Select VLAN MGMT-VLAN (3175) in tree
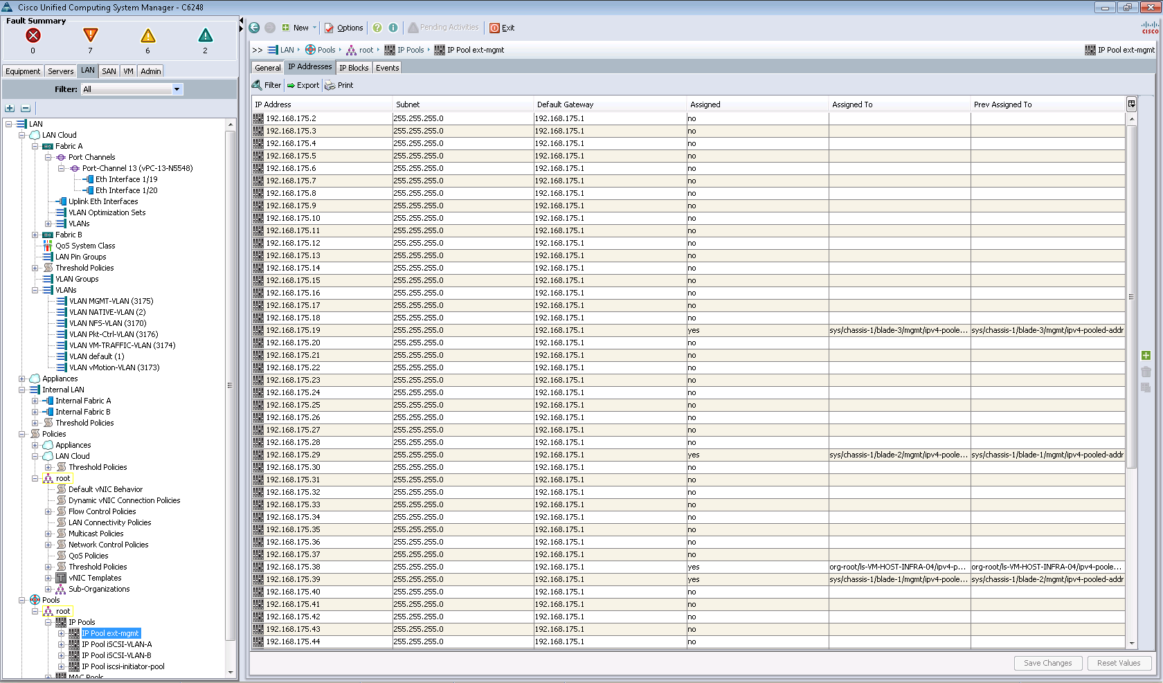The width and height of the screenshot is (1163, 683). point(111,301)
